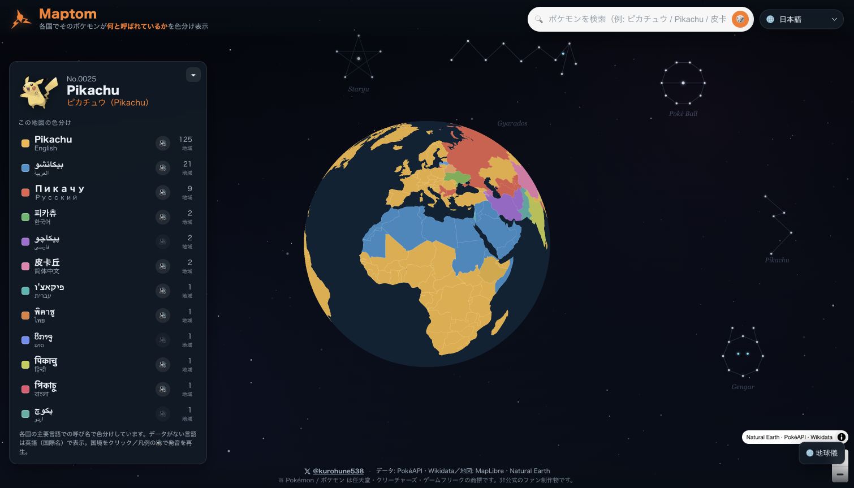The height and width of the screenshot is (488, 854).
Task: Collapse the Pikachu info panel
Action: (x=193, y=75)
